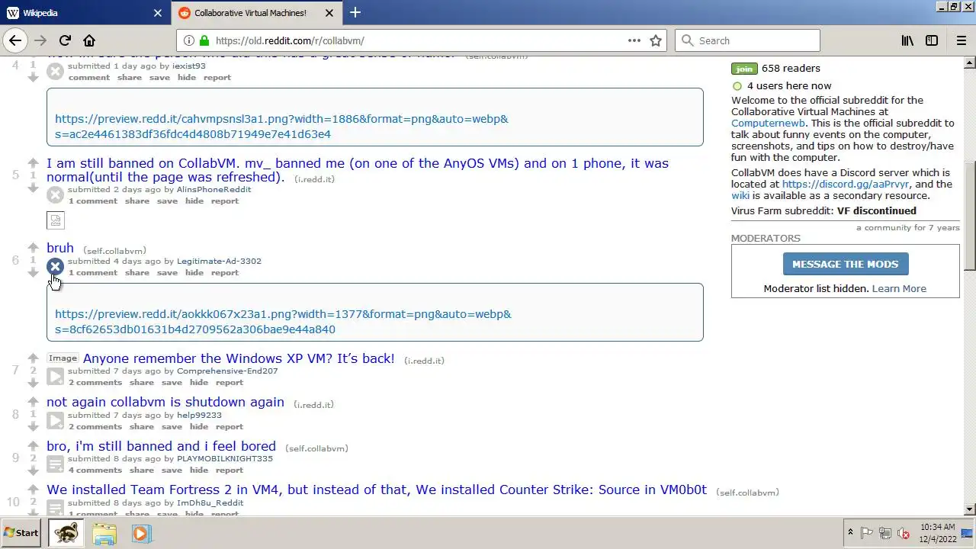Close the Wikipedia tab
Viewport: 976px width, 549px height.
pos(158,13)
